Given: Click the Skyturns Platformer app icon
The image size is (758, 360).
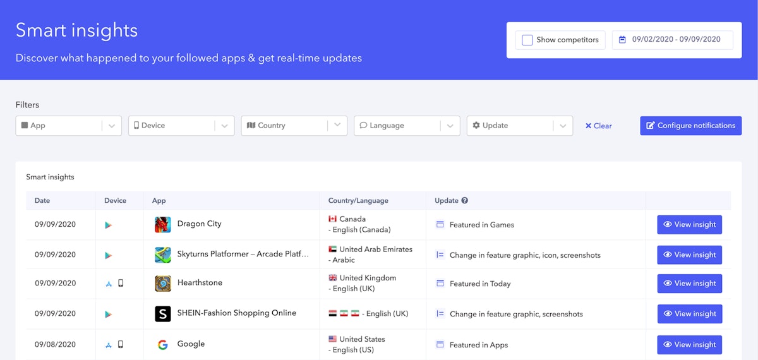Looking at the screenshot, I should click(163, 255).
